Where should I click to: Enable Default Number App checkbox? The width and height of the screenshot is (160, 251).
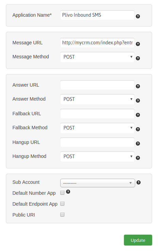pyautogui.click(x=62, y=193)
